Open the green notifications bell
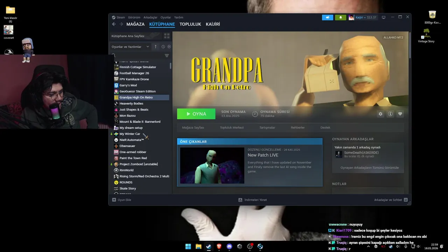The image size is (448, 252). [x=341, y=17]
